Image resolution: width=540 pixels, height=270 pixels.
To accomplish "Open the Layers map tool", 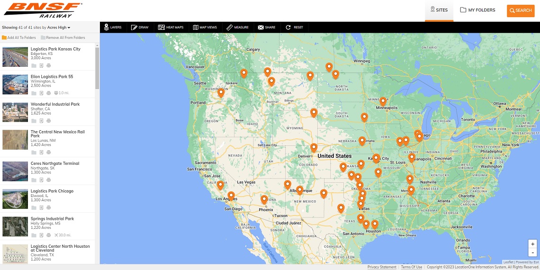I will (113, 27).
